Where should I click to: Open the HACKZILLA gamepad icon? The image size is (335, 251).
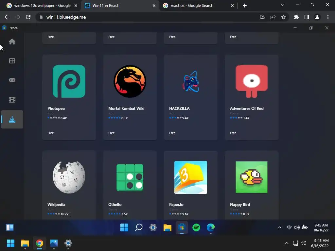pos(191,81)
